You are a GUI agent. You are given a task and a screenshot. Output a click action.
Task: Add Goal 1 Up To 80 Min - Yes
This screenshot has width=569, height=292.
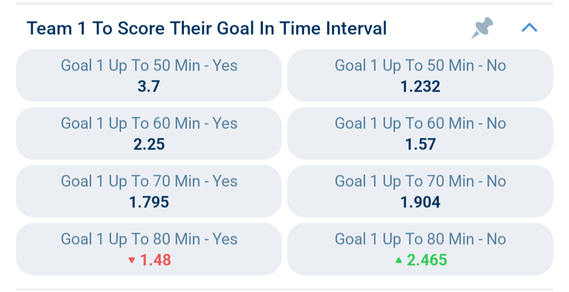pos(149,249)
